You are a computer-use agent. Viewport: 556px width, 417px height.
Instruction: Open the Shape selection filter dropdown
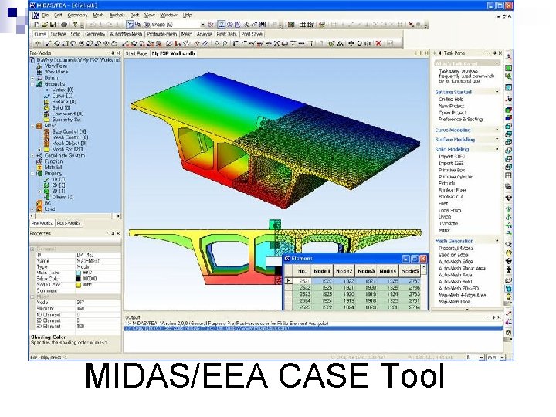tap(202, 25)
